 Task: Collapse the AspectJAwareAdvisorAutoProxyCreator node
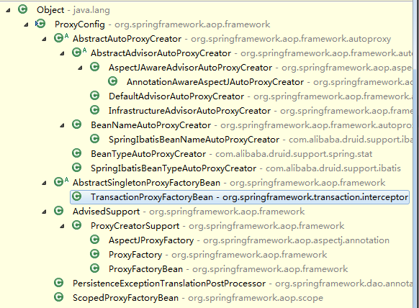click(80, 68)
